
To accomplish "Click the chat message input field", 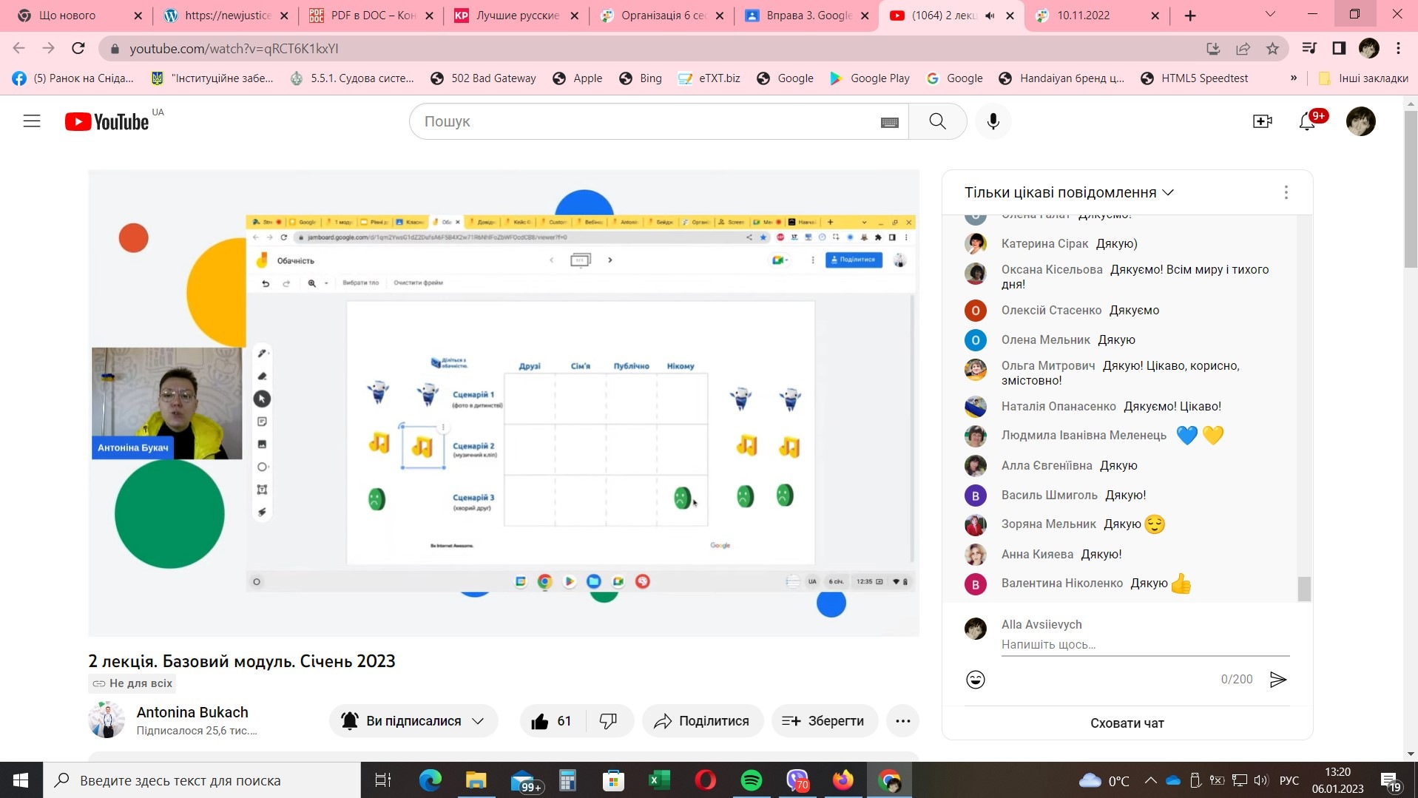I will click(1145, 645).
